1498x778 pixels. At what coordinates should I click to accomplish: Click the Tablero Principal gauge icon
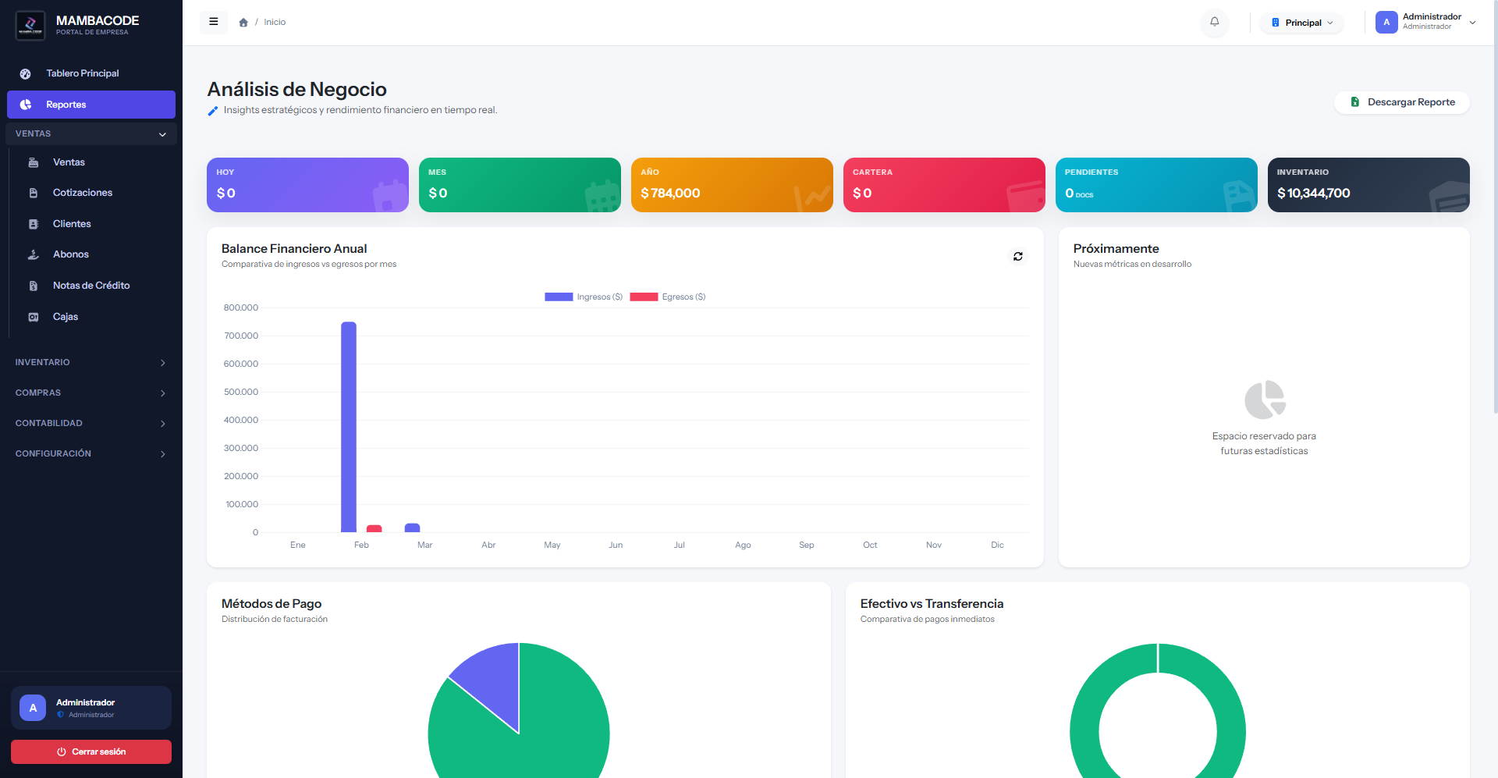(x=26, y=74)
